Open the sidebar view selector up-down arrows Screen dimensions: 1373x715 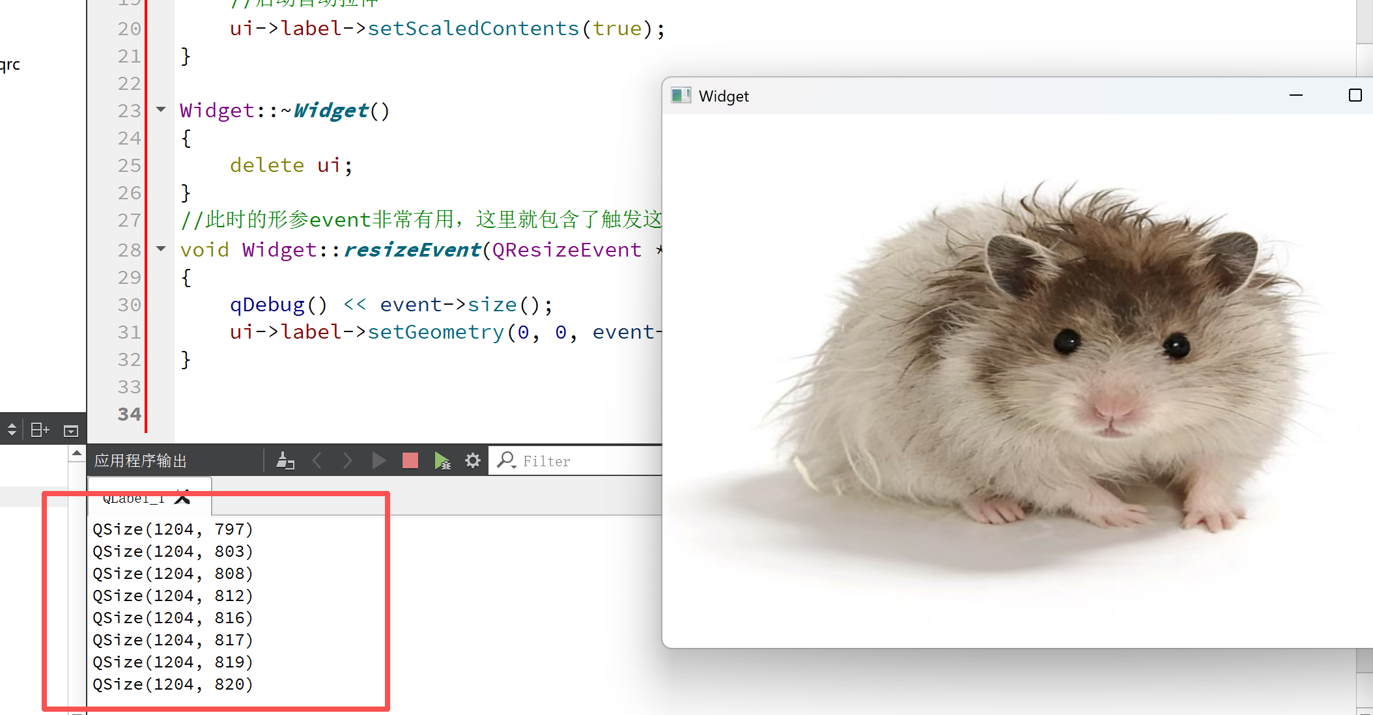click(12, 430)
